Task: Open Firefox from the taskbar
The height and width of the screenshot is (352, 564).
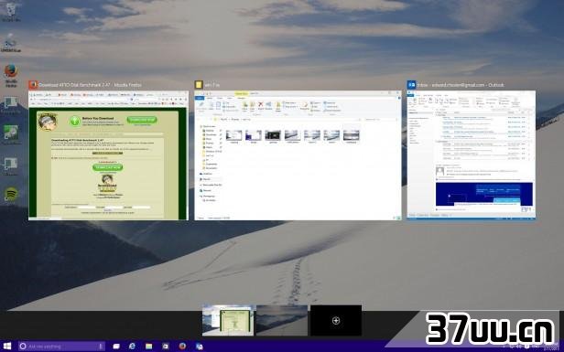Action: pos(182,347)
